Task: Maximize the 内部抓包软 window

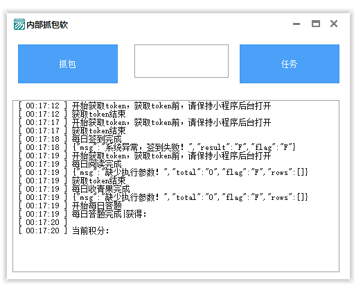Action: tap(315, 24)
